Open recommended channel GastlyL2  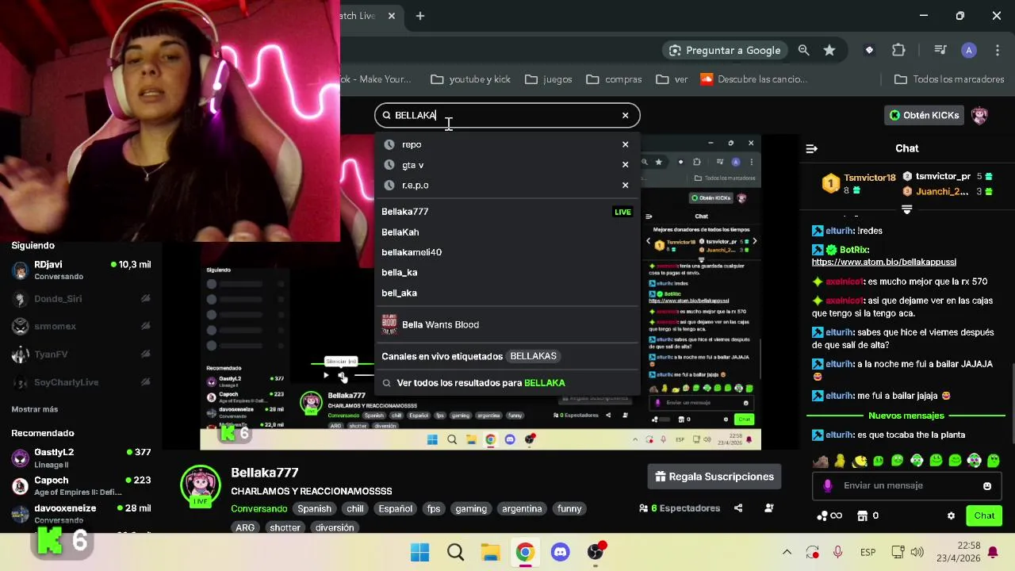pos(81,458)
